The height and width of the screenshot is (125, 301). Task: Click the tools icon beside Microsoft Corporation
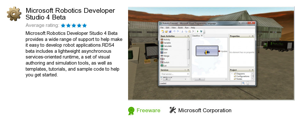[x=173, y=110]
